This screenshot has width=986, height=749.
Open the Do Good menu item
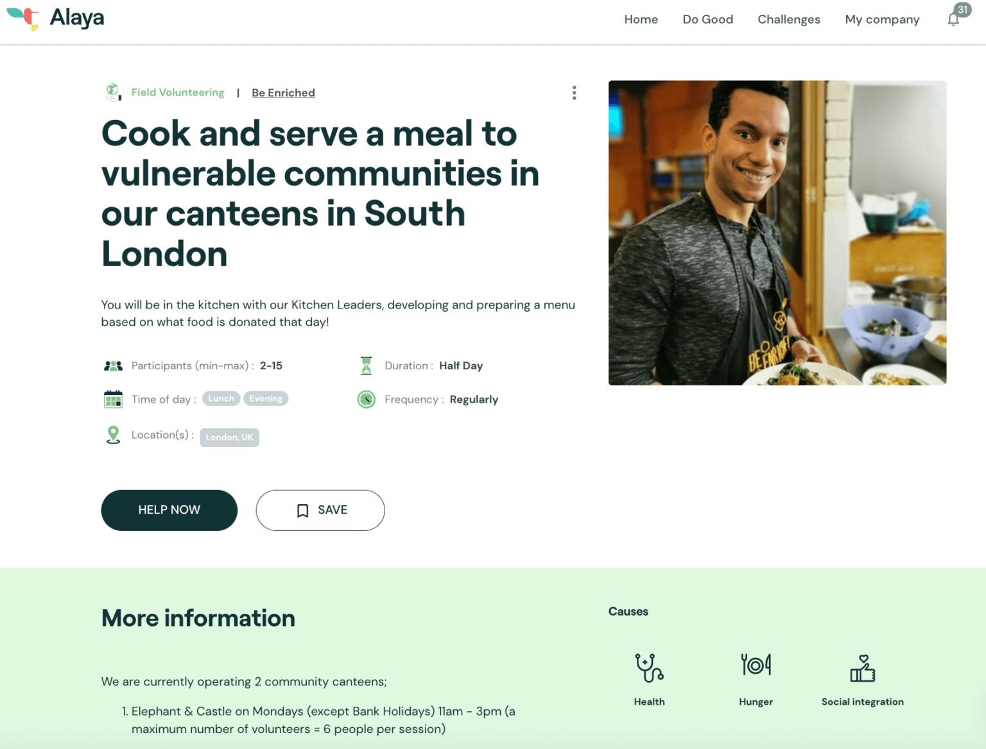pos(707,19)
